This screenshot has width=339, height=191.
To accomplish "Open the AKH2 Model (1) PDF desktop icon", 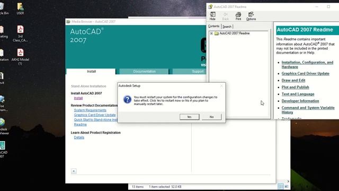I will [x=20, y=57].
